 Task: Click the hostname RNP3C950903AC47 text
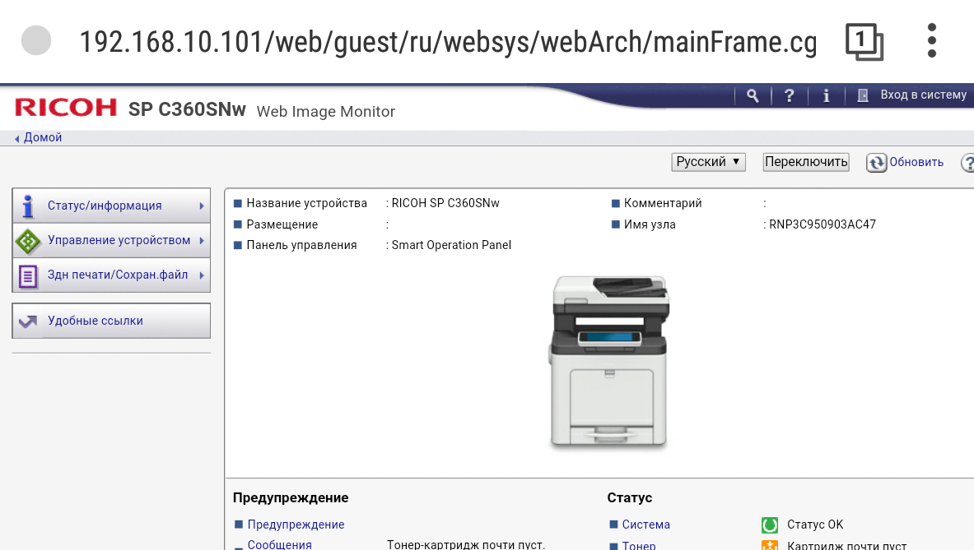click(823, 224)
